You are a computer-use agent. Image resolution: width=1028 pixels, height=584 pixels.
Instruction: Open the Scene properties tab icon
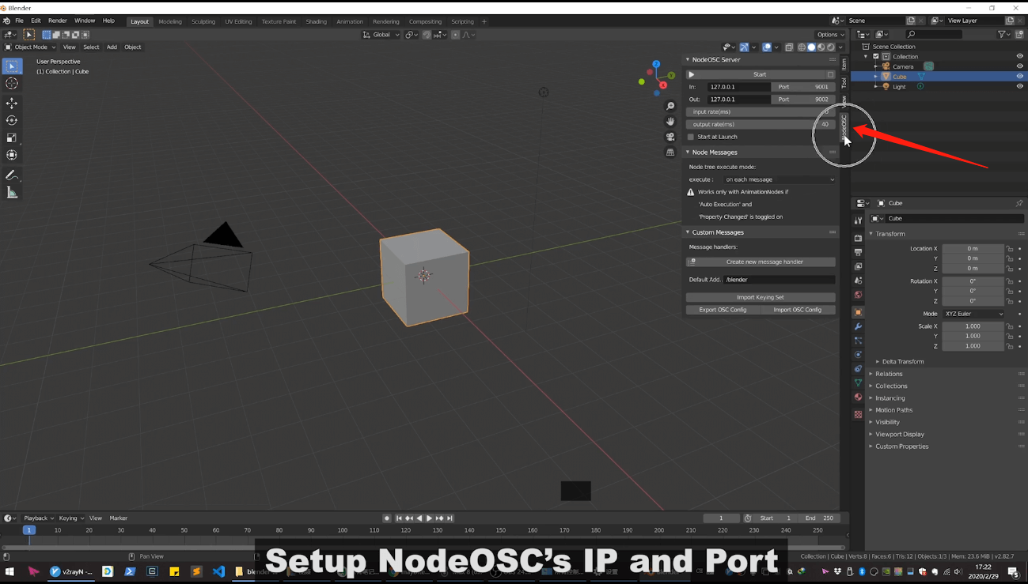[858, 281]
